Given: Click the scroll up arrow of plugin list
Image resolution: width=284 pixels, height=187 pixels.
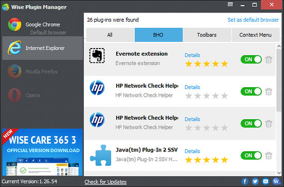Looking at the screenshot, I should click(279, 46).
